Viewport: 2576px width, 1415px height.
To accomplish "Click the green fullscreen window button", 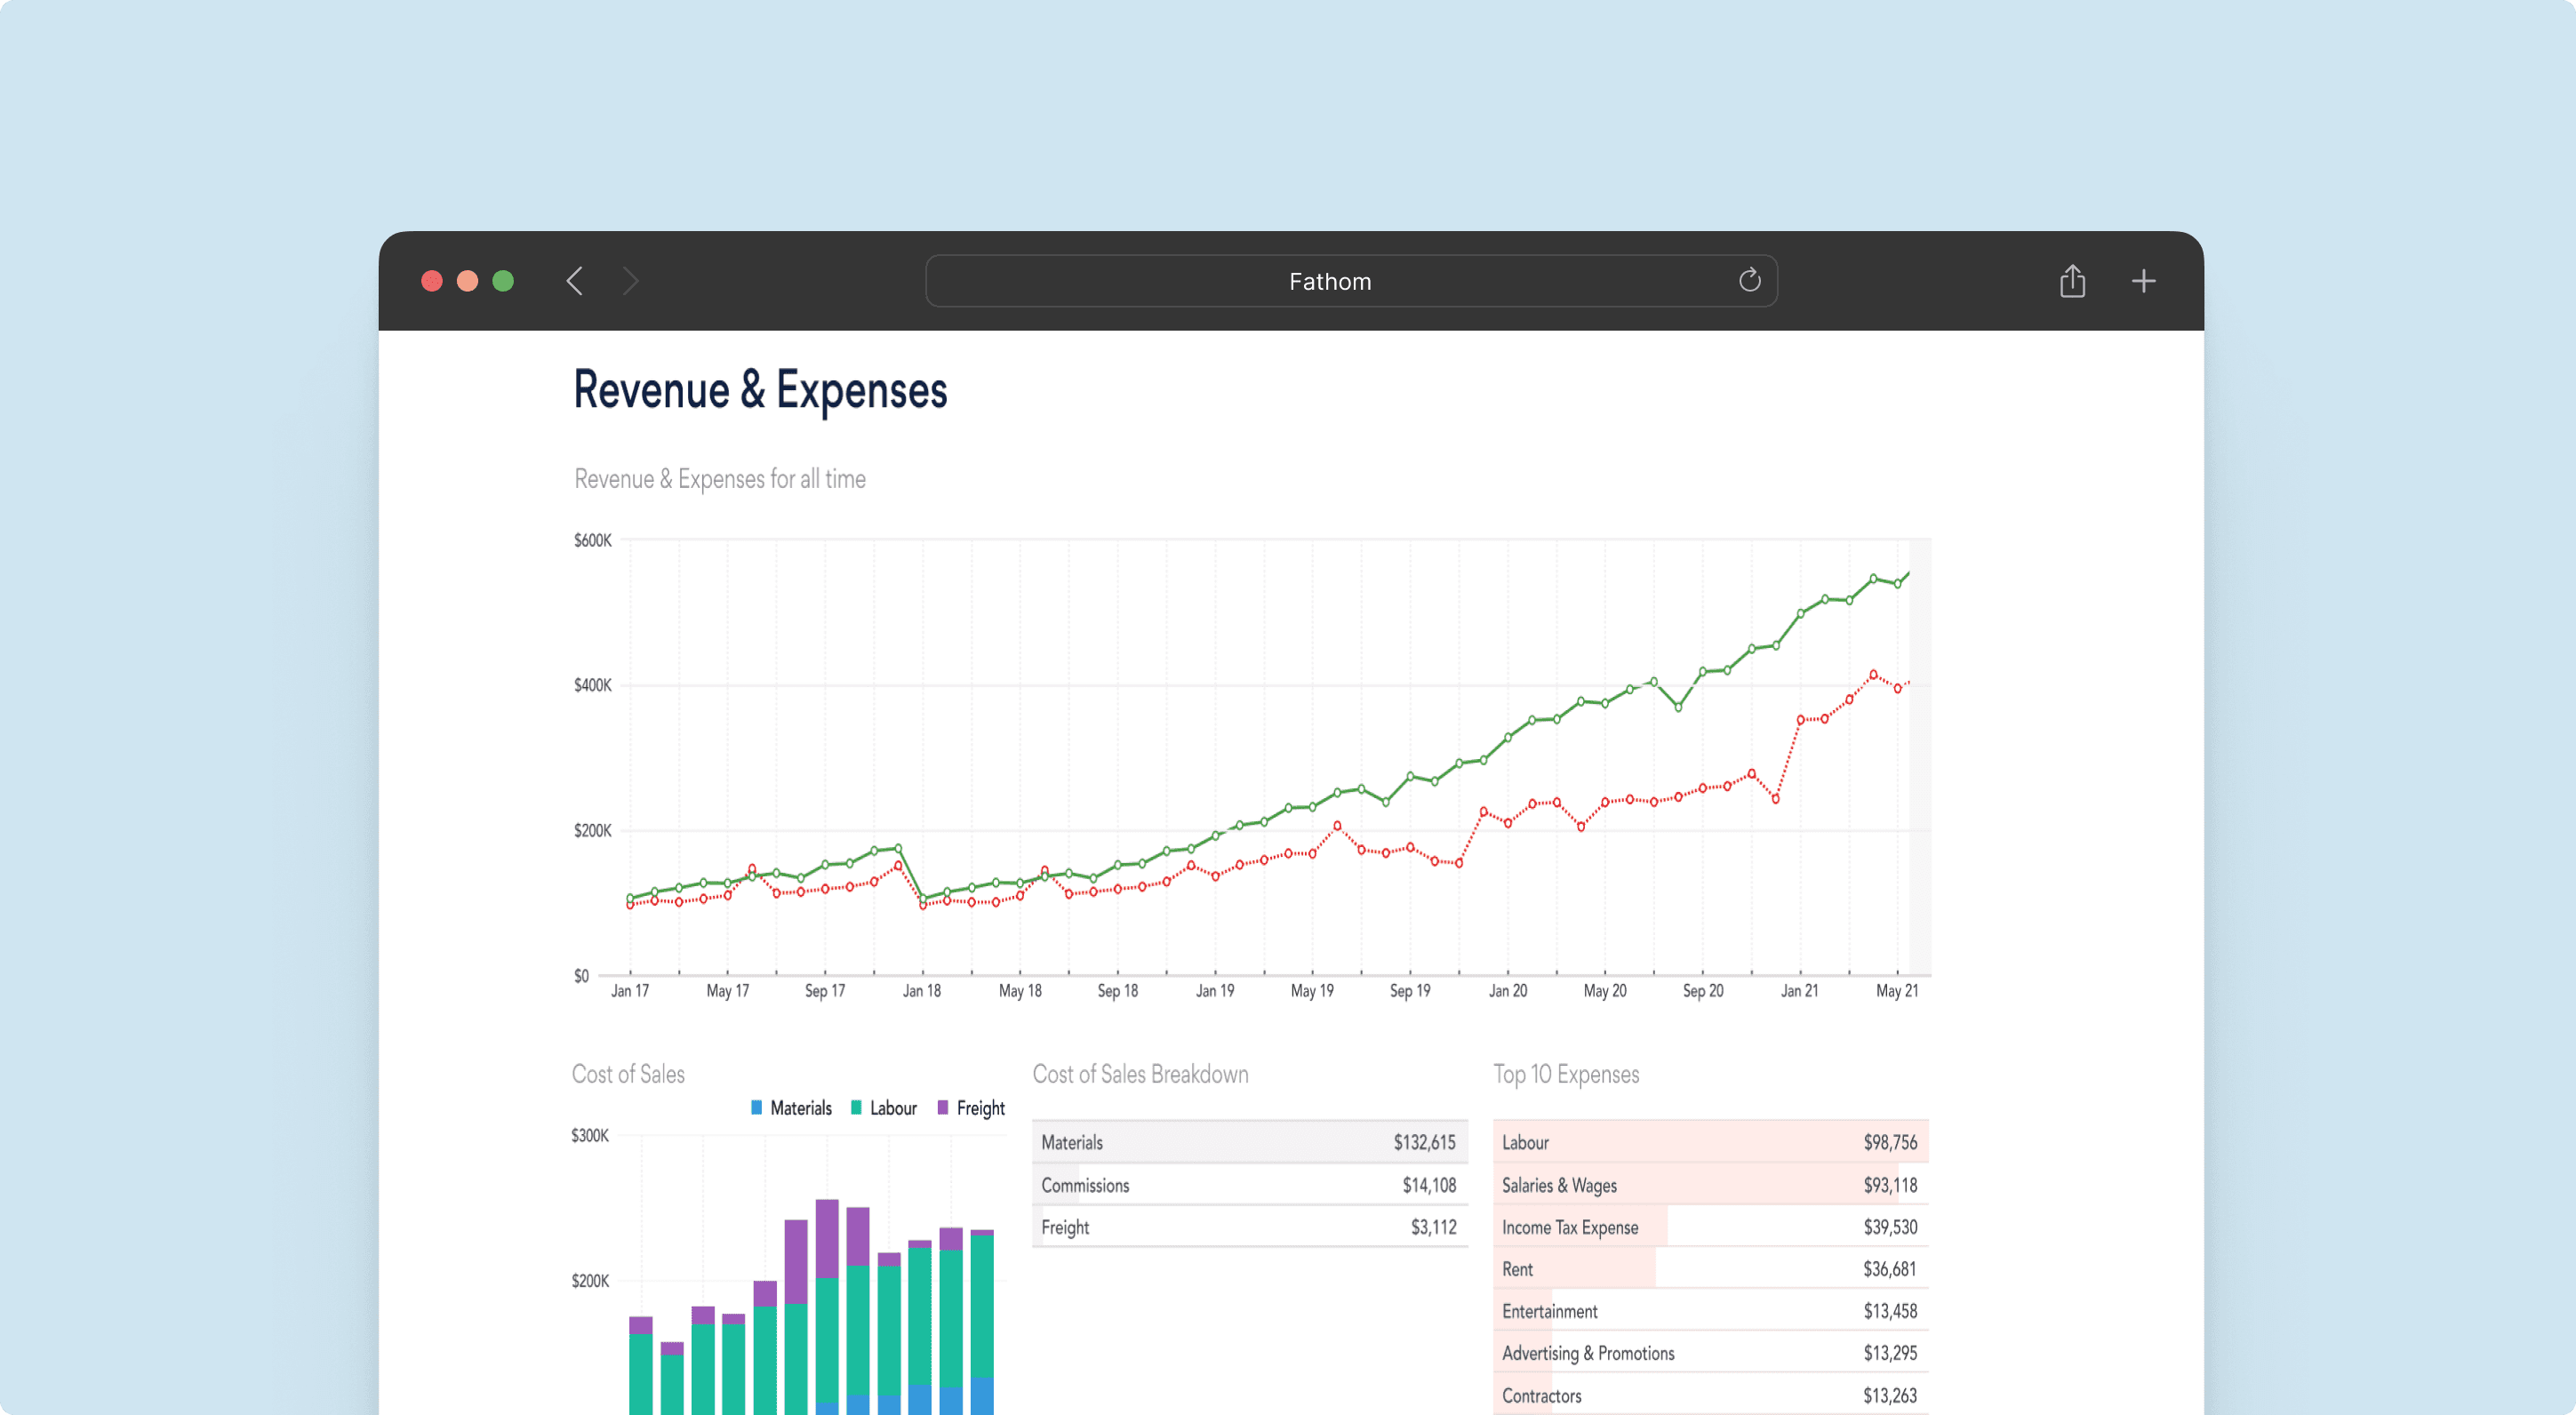I will pos(503,281).
